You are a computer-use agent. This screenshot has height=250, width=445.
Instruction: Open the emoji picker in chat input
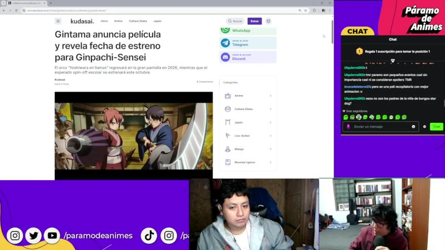(413, 127)
